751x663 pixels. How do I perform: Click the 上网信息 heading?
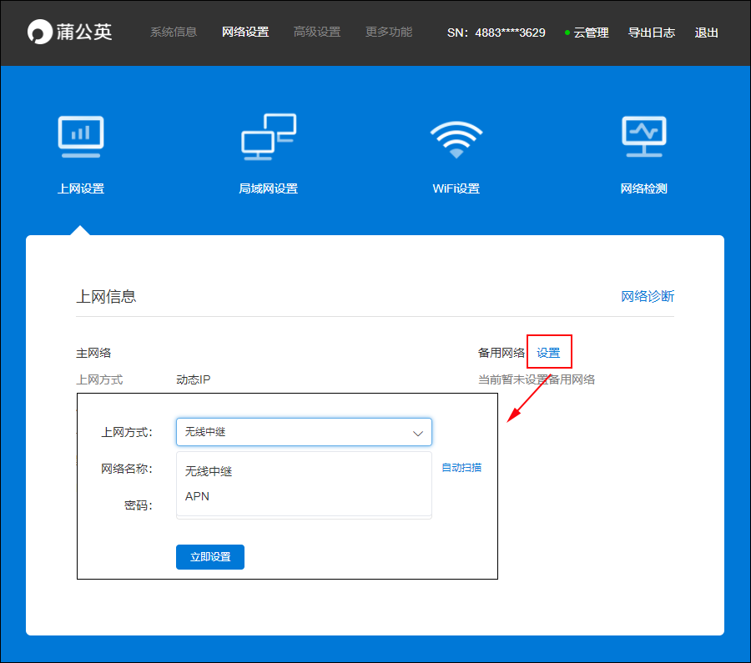(106, 296)
